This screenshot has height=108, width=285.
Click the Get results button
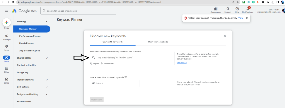[97, 99]
